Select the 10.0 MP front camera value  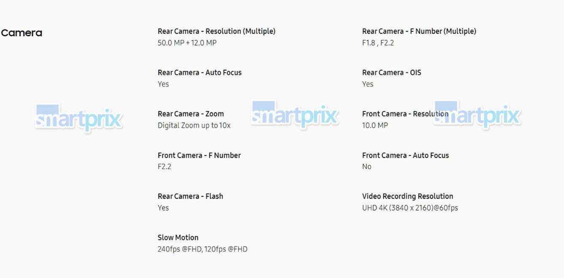[x=375, y=126]
